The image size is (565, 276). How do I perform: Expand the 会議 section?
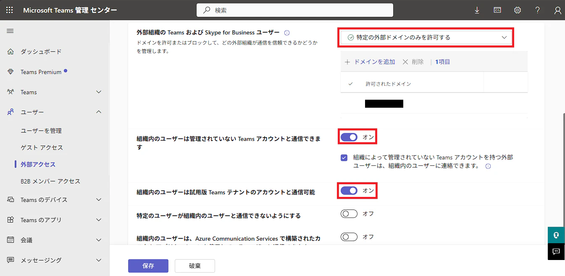tap(99, 240)
